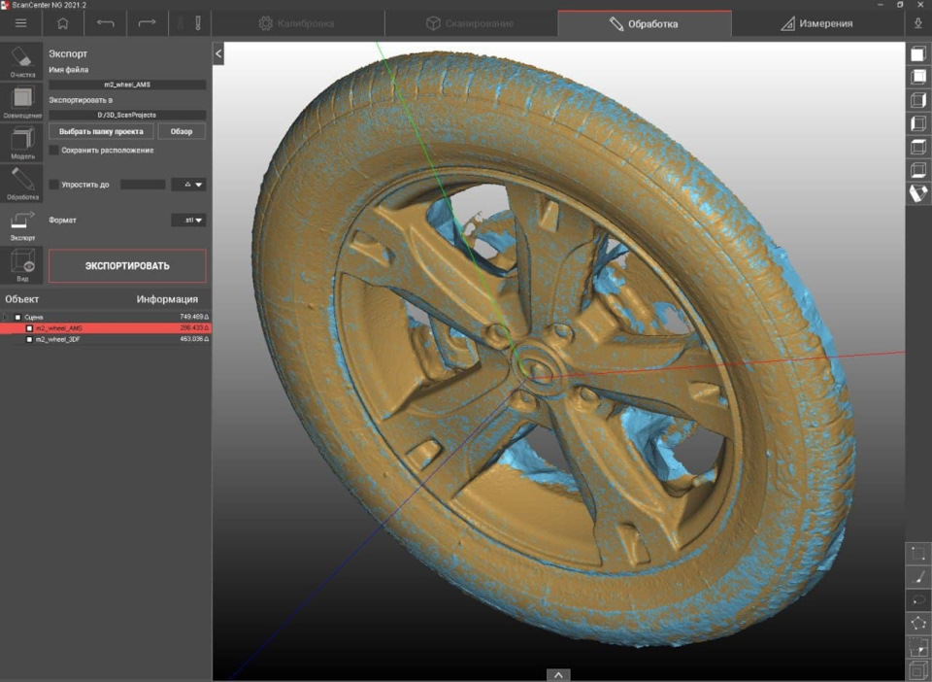Click the file name field m2_wheel_AMS
This screenshot has width=932, height=682.
(x=127, y=85)
